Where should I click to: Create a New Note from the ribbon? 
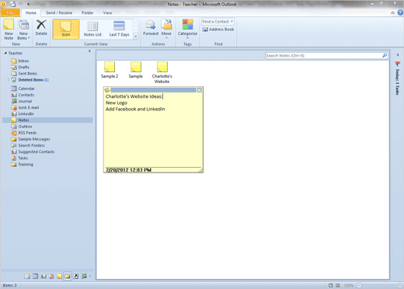coord(9,30)
